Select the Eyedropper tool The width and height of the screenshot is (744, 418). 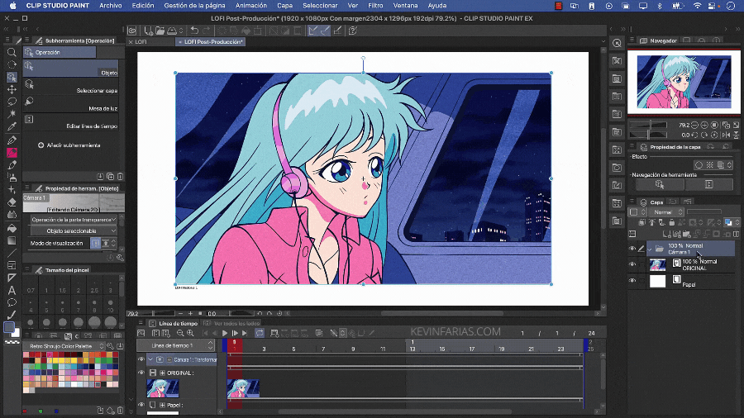(12, 127)
